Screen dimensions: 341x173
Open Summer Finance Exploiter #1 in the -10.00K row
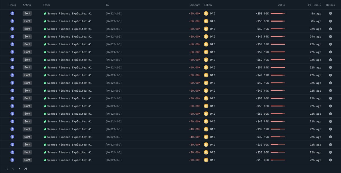pyautogui.click(x=69, y=160)
